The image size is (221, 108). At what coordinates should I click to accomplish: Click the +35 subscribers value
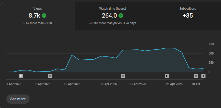pos(188,16)
